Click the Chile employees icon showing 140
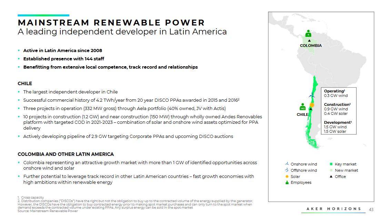This screenshot has height=220, width=392. 302,107
